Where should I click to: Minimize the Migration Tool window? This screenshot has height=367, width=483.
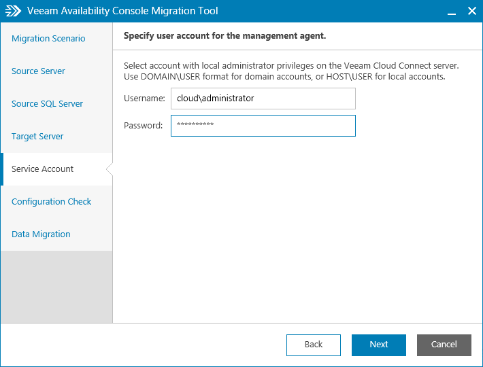click(x=450, y=12)
